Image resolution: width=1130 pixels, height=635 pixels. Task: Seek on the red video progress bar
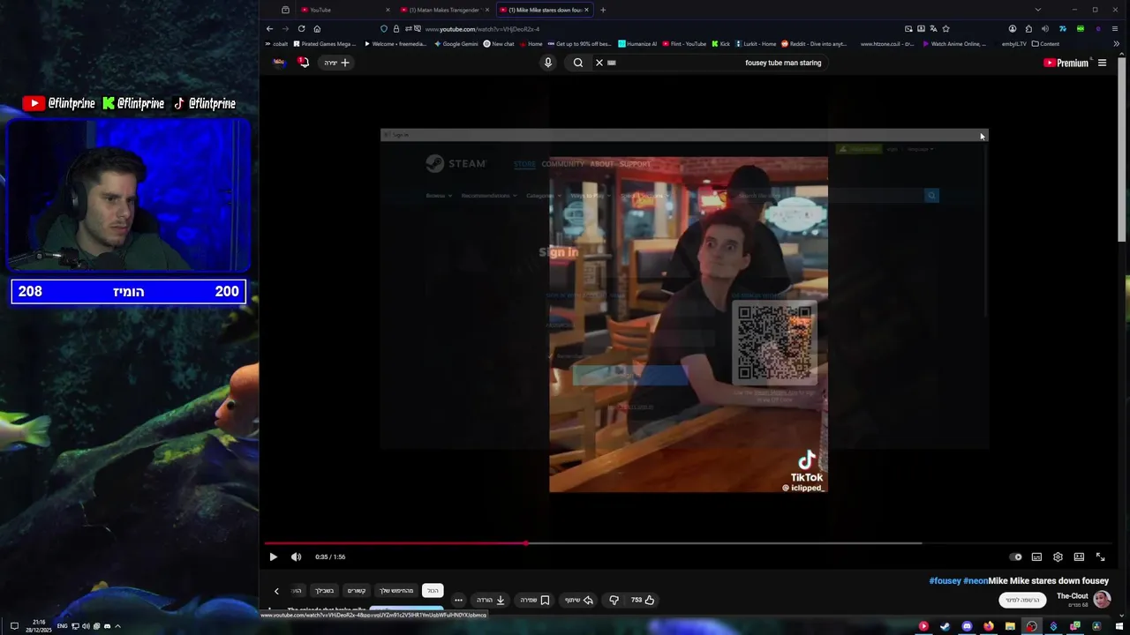click(x=689, y=543)
